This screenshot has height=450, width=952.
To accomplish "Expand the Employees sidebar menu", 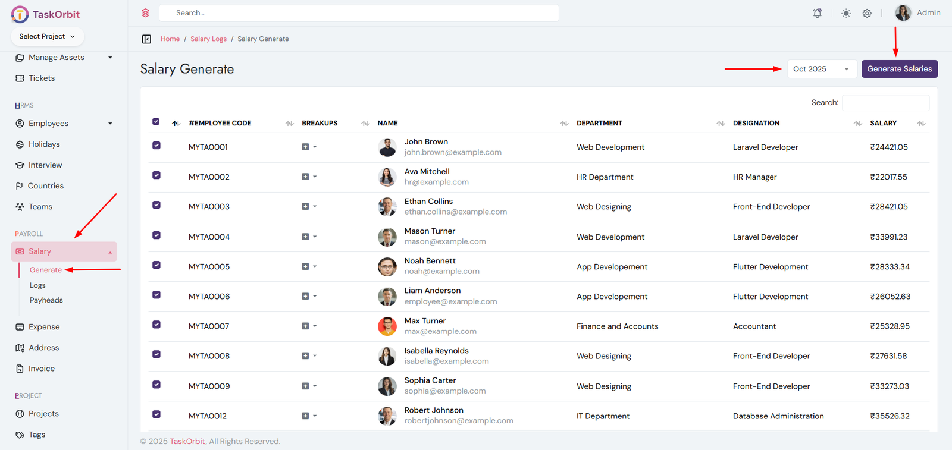I will point(64,124).
